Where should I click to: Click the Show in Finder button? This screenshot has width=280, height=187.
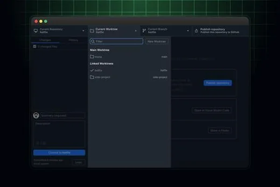[220, 130]
